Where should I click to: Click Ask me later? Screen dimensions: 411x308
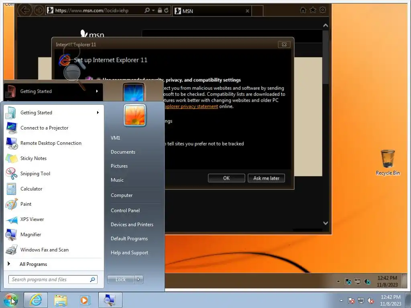coord(267,178)
